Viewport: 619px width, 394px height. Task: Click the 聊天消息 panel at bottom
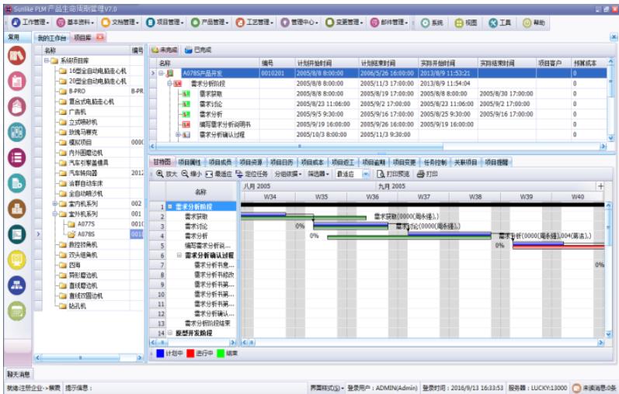(19, 374)
